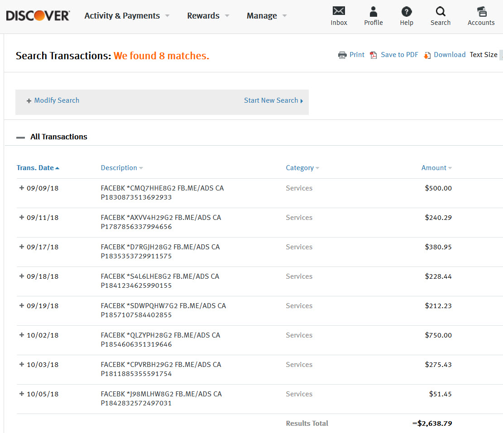Click the download arrow icon

[x=427, y=56]
